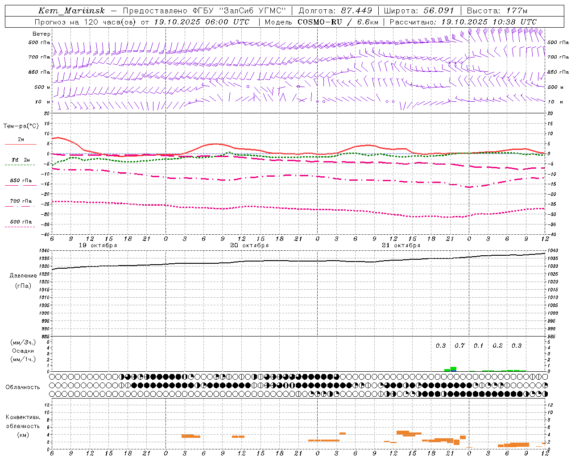Click the 19 октября date label

pyautogui.click(x=98, y=245)
